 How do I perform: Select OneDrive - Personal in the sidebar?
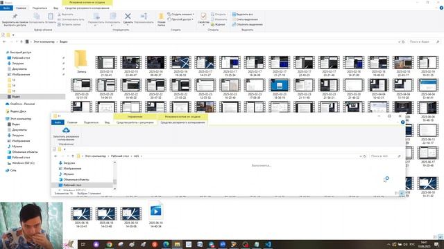point(22,104)
